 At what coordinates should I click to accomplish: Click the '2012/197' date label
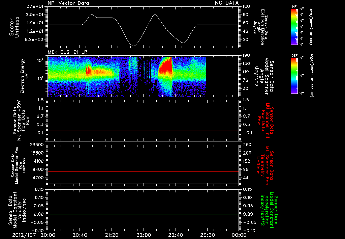click(x=24, y=235)
